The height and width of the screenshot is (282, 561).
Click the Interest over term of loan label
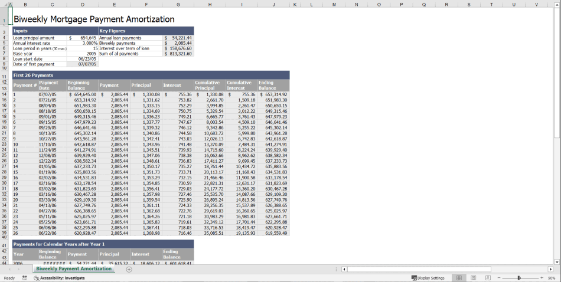coord(124,48)
